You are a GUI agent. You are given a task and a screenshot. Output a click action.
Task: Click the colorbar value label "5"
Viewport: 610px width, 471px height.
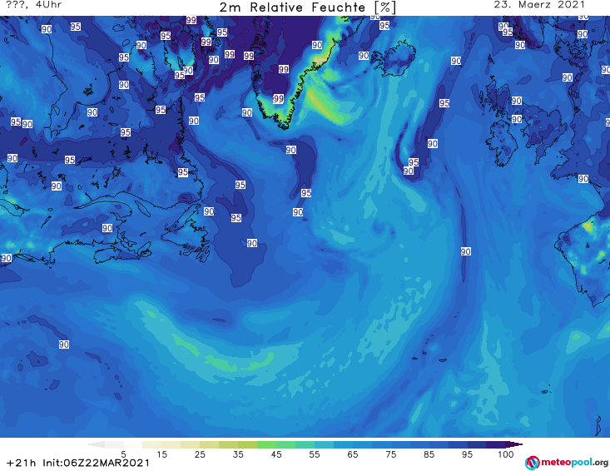tap(123, 454)
